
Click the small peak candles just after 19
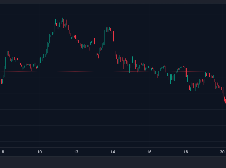[x=208, y=73]
